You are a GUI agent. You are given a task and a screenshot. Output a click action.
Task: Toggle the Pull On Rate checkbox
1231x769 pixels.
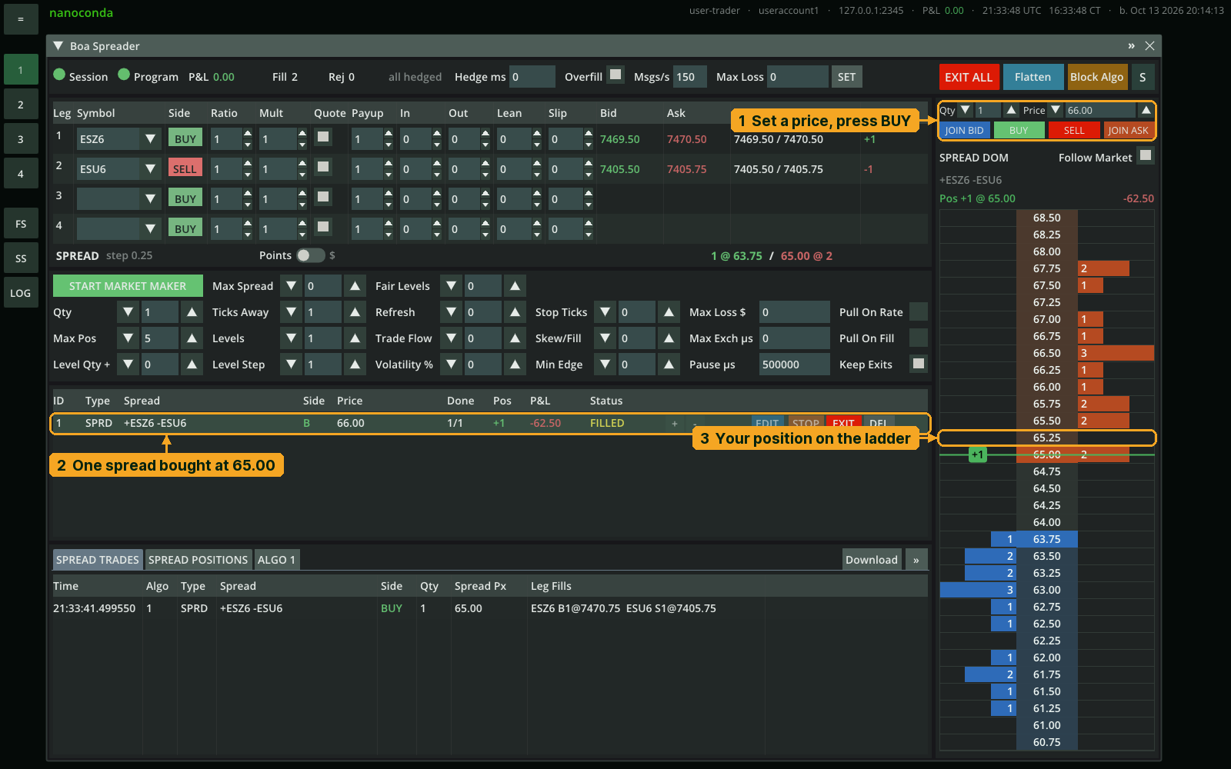(x=919, y=311)
